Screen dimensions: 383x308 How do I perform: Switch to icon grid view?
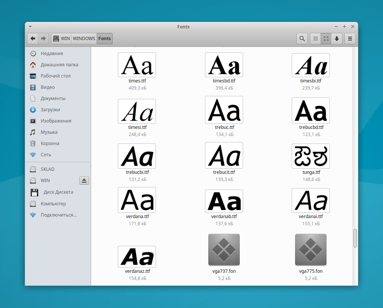tap(326, 38)
